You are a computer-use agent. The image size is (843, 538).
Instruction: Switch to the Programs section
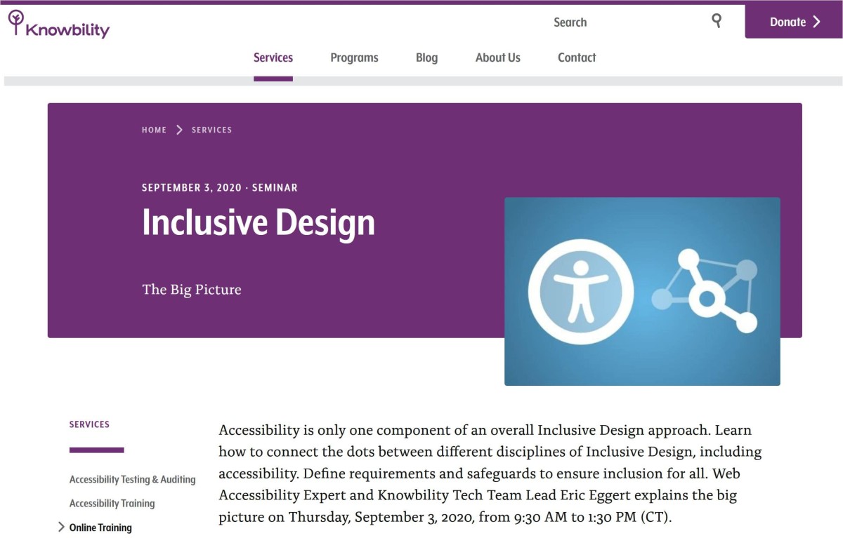tap(354, 58)
